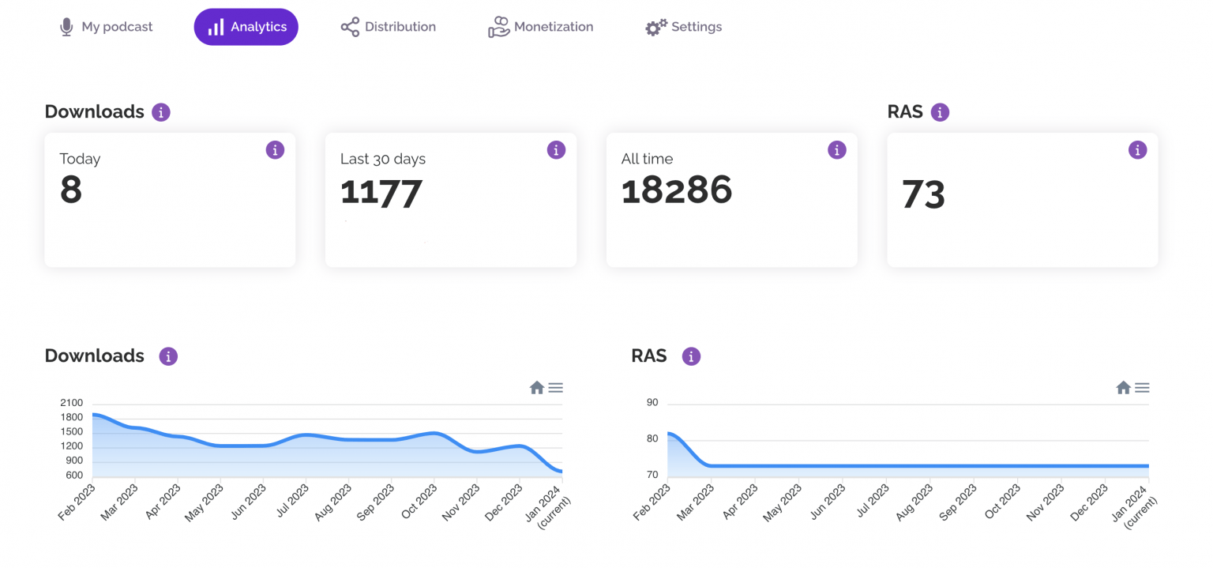The width and height of the screenshot is (1213, 568).
Task: Open the RAS chart hamburger menu
Action: (1143, 388)
